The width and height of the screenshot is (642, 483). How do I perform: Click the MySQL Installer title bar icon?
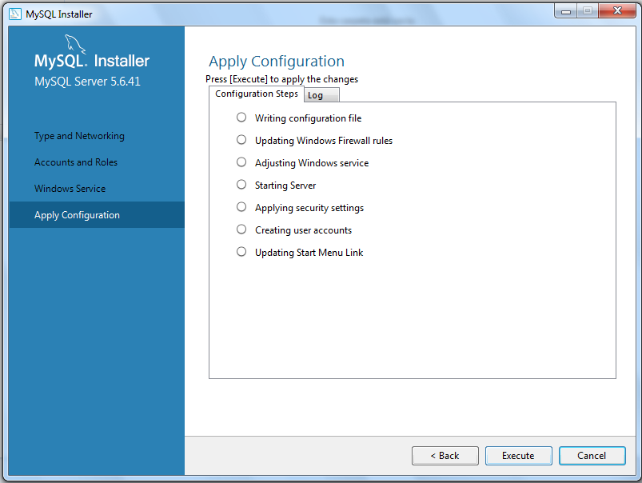pos(15,14)
